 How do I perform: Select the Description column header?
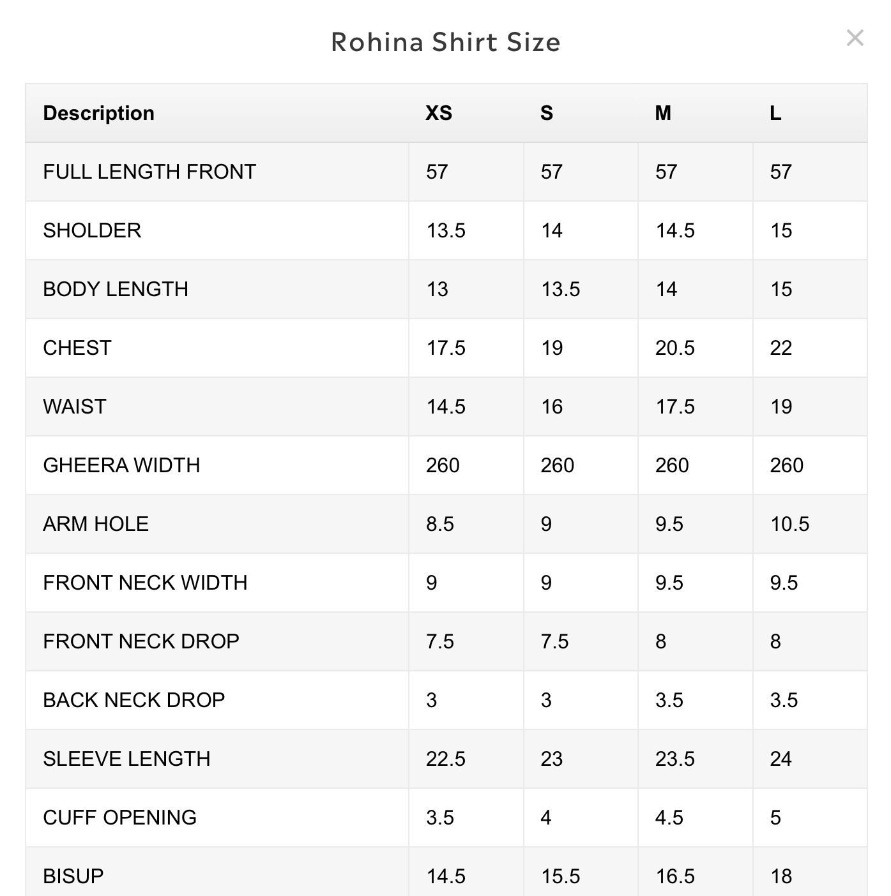coord(98,113)
